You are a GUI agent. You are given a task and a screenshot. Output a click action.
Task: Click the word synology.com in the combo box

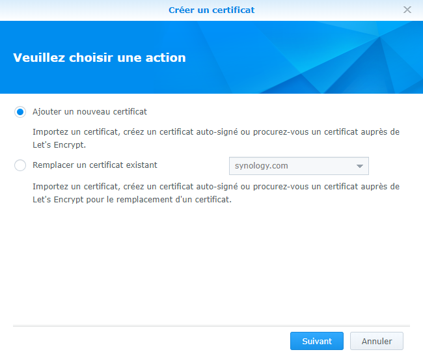262,166
